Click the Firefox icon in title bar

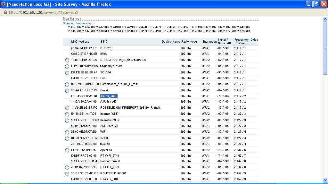(3, 4)
